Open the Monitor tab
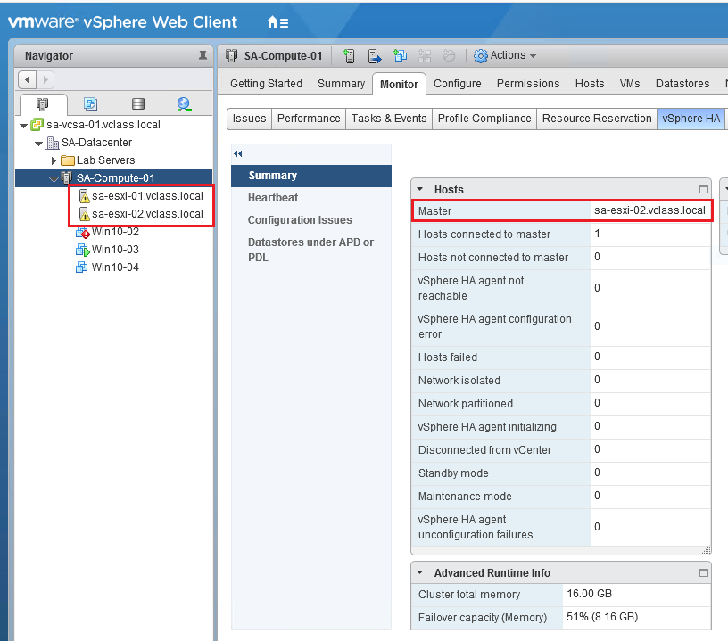The height and width of the screenshot is (641, 728). [399, 84]
